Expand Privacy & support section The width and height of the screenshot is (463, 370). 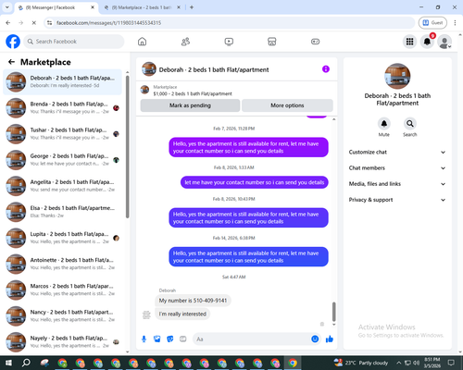(x=397, y=200)
